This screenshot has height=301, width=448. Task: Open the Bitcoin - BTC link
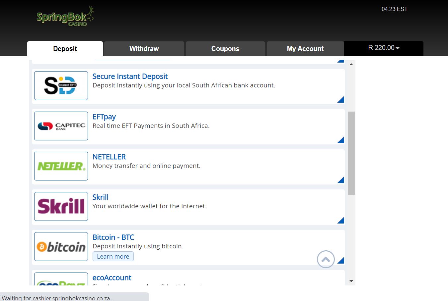pyautogui.click(x=113, y=237)
